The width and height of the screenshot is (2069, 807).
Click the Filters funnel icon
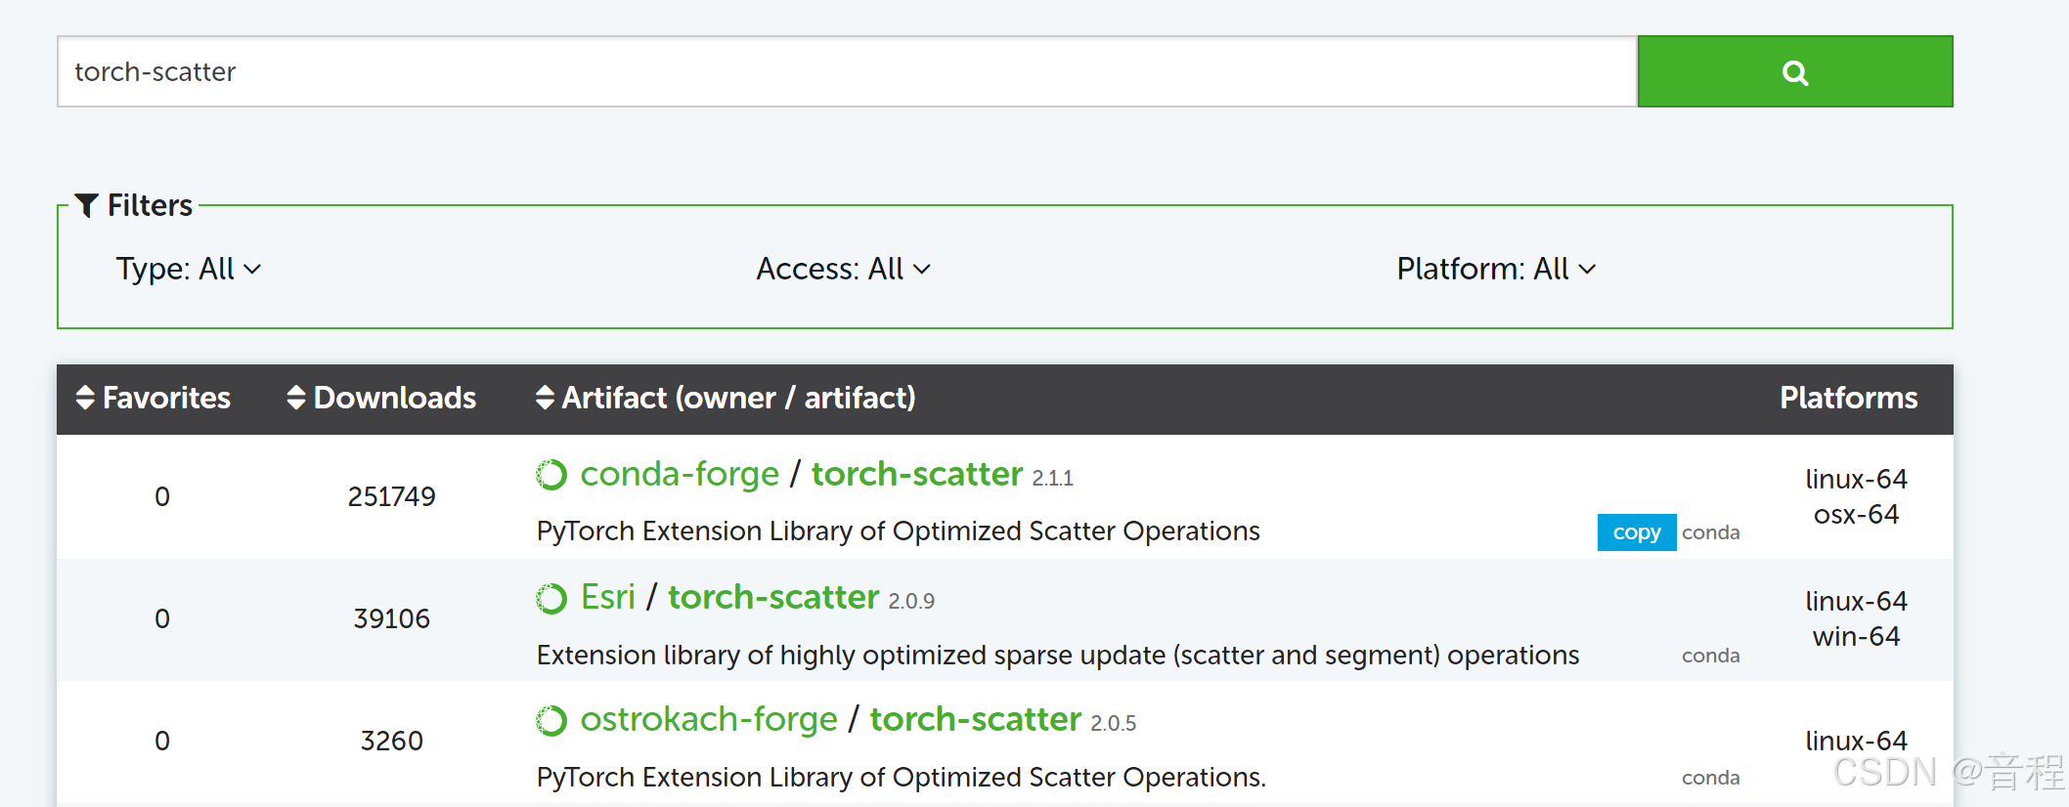coord(86,205)
